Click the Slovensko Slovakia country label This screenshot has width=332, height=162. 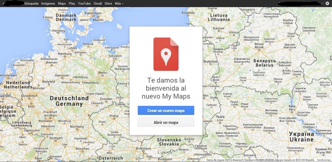tap(169, 142)
